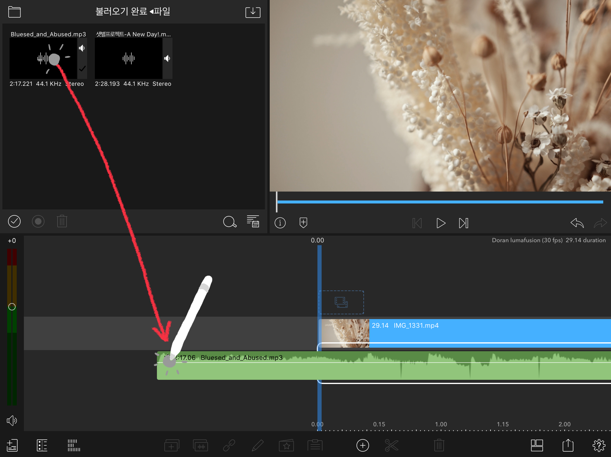Open the settings and help gear icon
The image size is (611, 457).
[x=598, y=446]
